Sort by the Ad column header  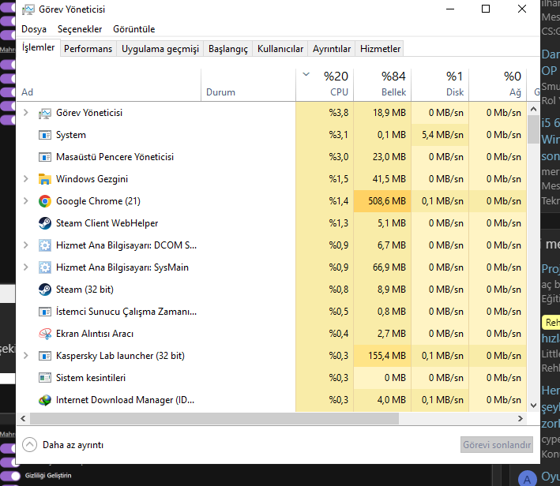108,85
